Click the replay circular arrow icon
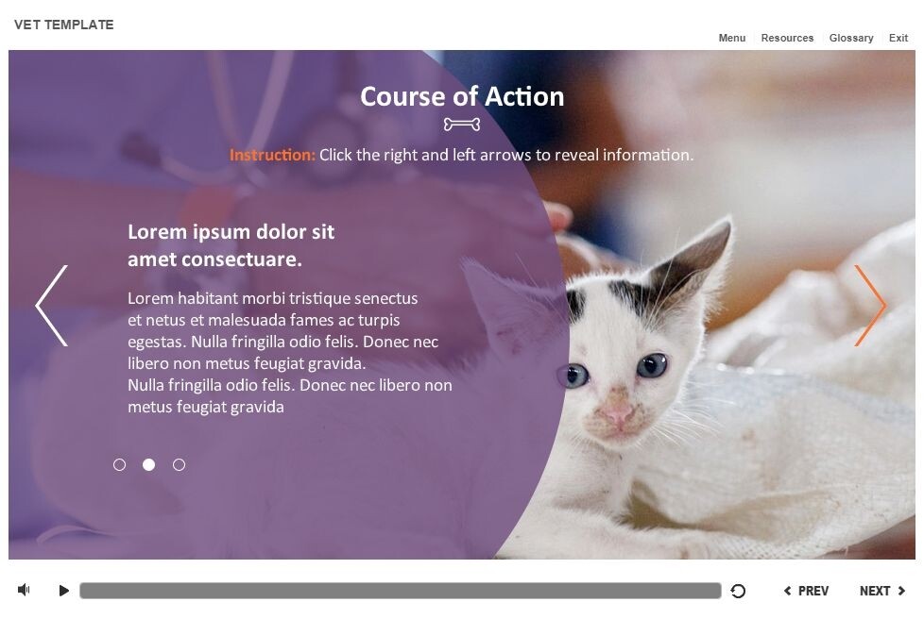924x619 pixels. (x=738, y=591)
